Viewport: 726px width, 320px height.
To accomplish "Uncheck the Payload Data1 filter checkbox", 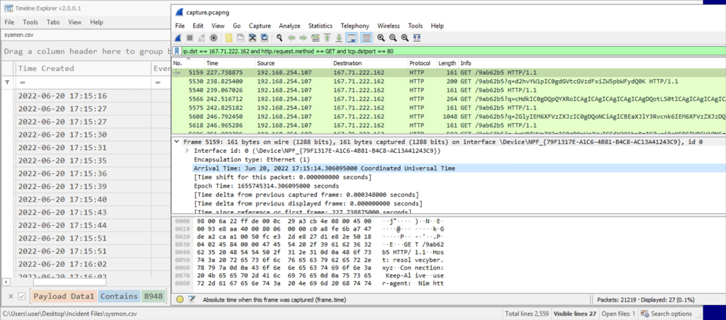I will click(21, 297).
